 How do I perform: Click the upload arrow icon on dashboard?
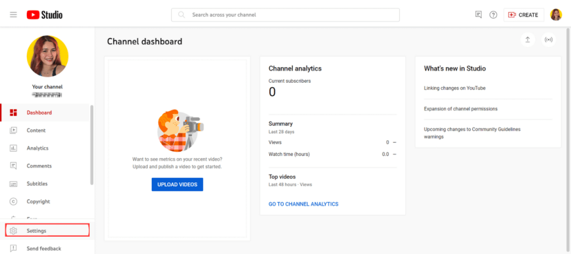527,40
